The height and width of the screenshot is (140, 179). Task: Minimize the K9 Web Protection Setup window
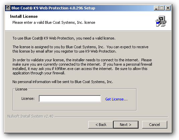pos(156,8)
